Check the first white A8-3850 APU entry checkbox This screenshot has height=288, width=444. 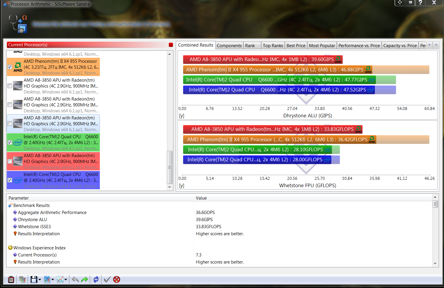point(10,86)
